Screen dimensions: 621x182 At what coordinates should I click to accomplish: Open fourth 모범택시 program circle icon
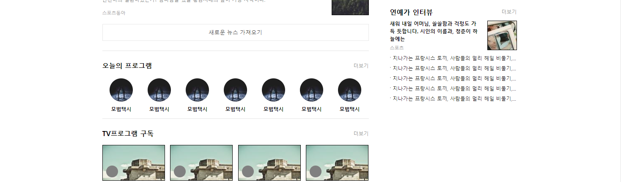[x=235, y=90]
